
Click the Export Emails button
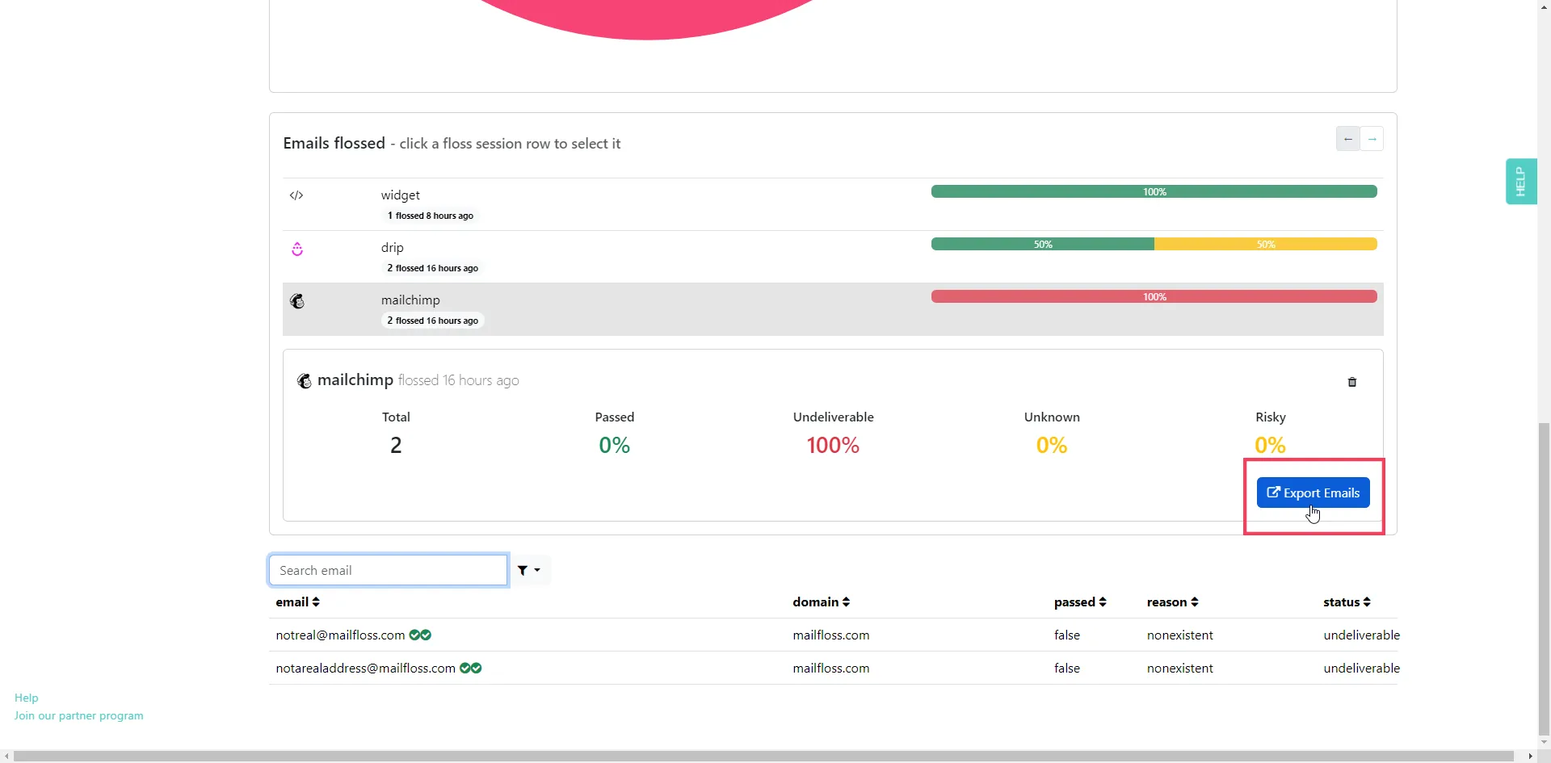click(x=1314, y=493)
